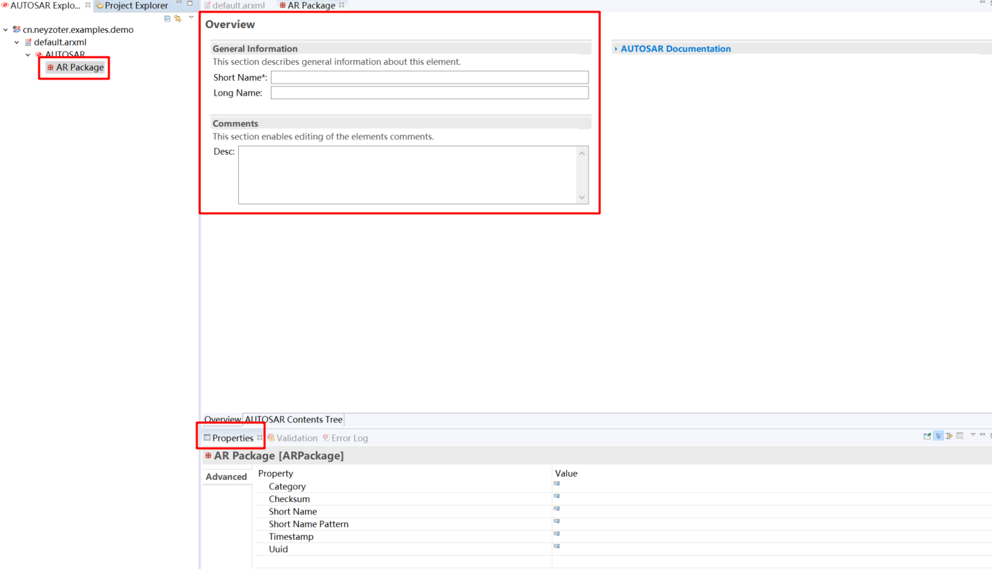Expand the AUTOSAR Documentation section

(x=615, y=49)
